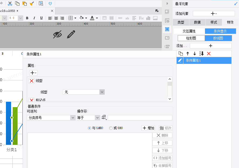Select 交互属性 button
Viewport: 239px width, 168px height.
click(189, 31)
